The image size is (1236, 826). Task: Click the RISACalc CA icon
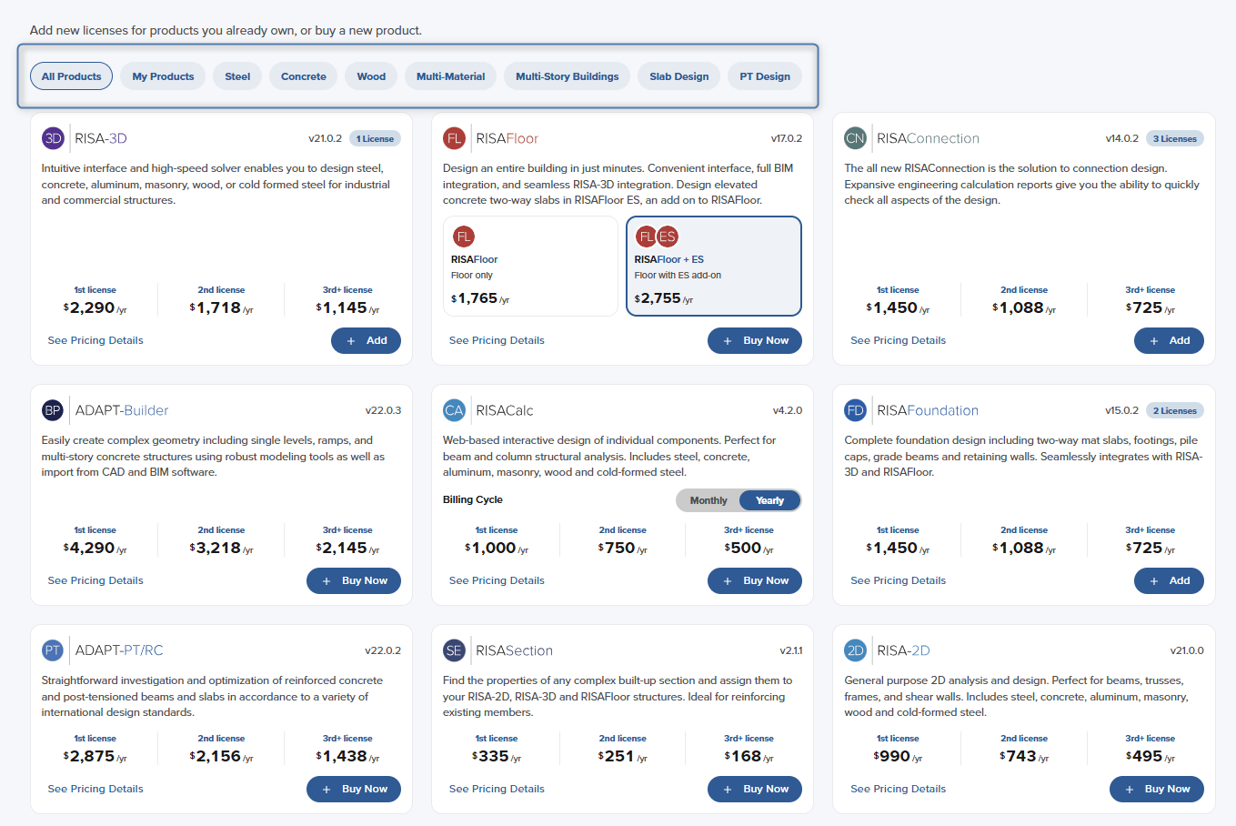pos(454,410)
